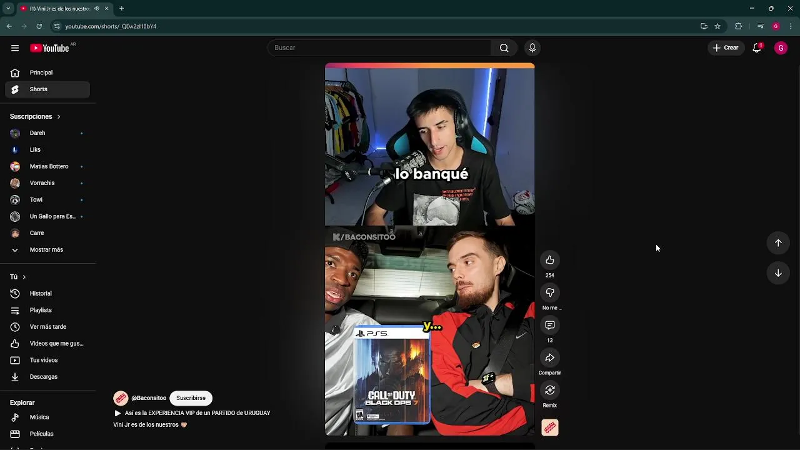This screenshot has width=800, height=450.
Task: Expand the Tú section chevron
Action: (x=24, y=277)
